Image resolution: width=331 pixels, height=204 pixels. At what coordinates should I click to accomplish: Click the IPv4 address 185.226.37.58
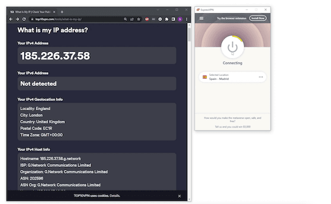pos(55,56)
